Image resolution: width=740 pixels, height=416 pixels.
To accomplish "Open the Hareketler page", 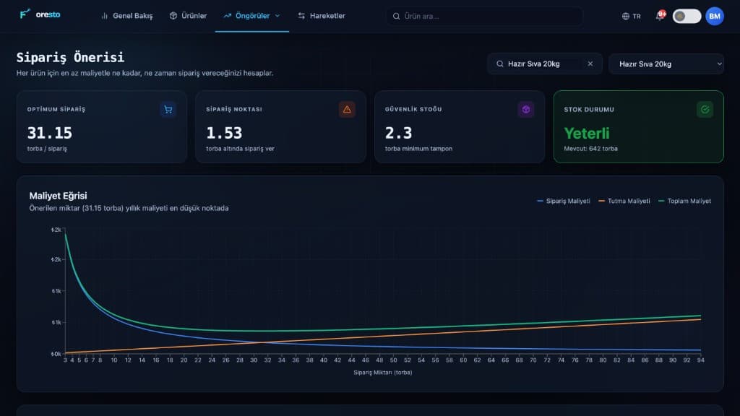I will [x=322, y=16].
